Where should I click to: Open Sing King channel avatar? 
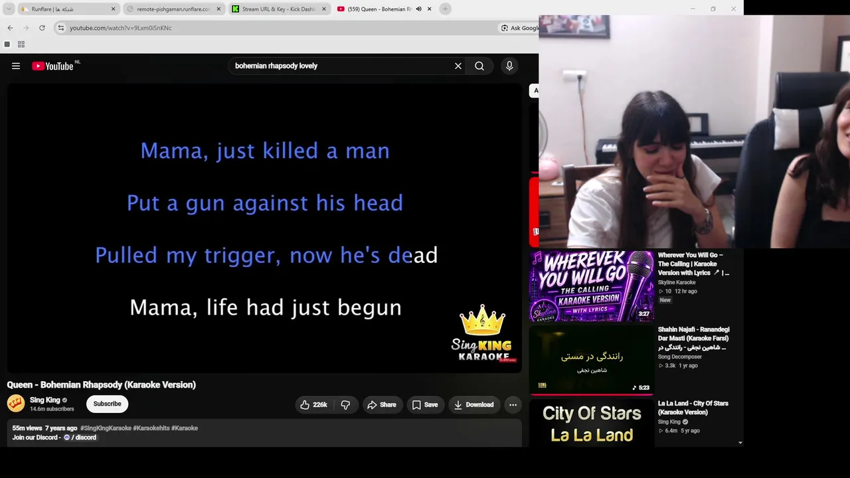tap(16, 403)
